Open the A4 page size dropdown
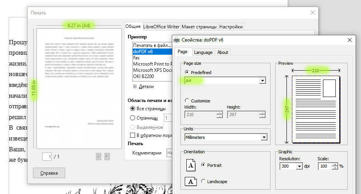 click(x=262, y=81)
